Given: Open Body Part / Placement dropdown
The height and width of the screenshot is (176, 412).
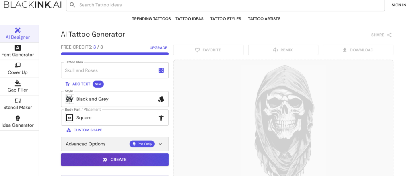Looking at the screenshot, I should coord(115,118).
